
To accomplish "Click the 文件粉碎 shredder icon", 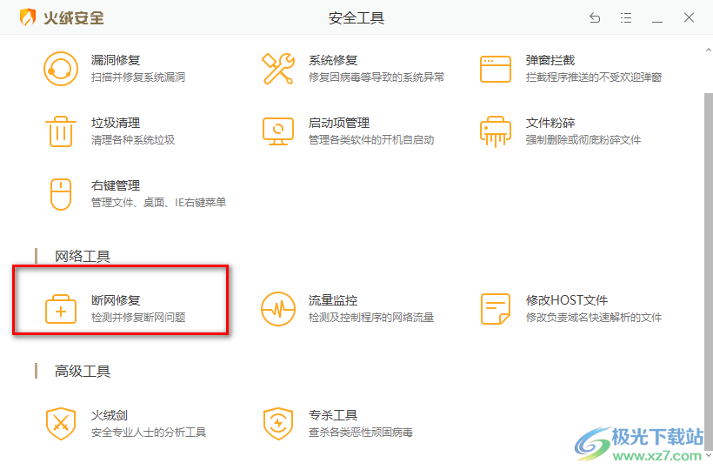I will [496, 131].
